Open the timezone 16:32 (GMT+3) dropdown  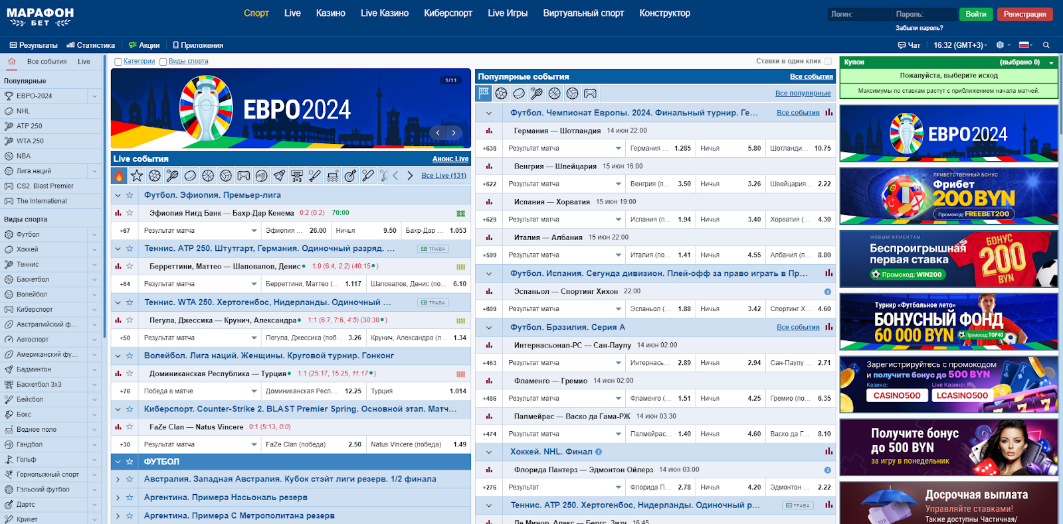(961, 45)
